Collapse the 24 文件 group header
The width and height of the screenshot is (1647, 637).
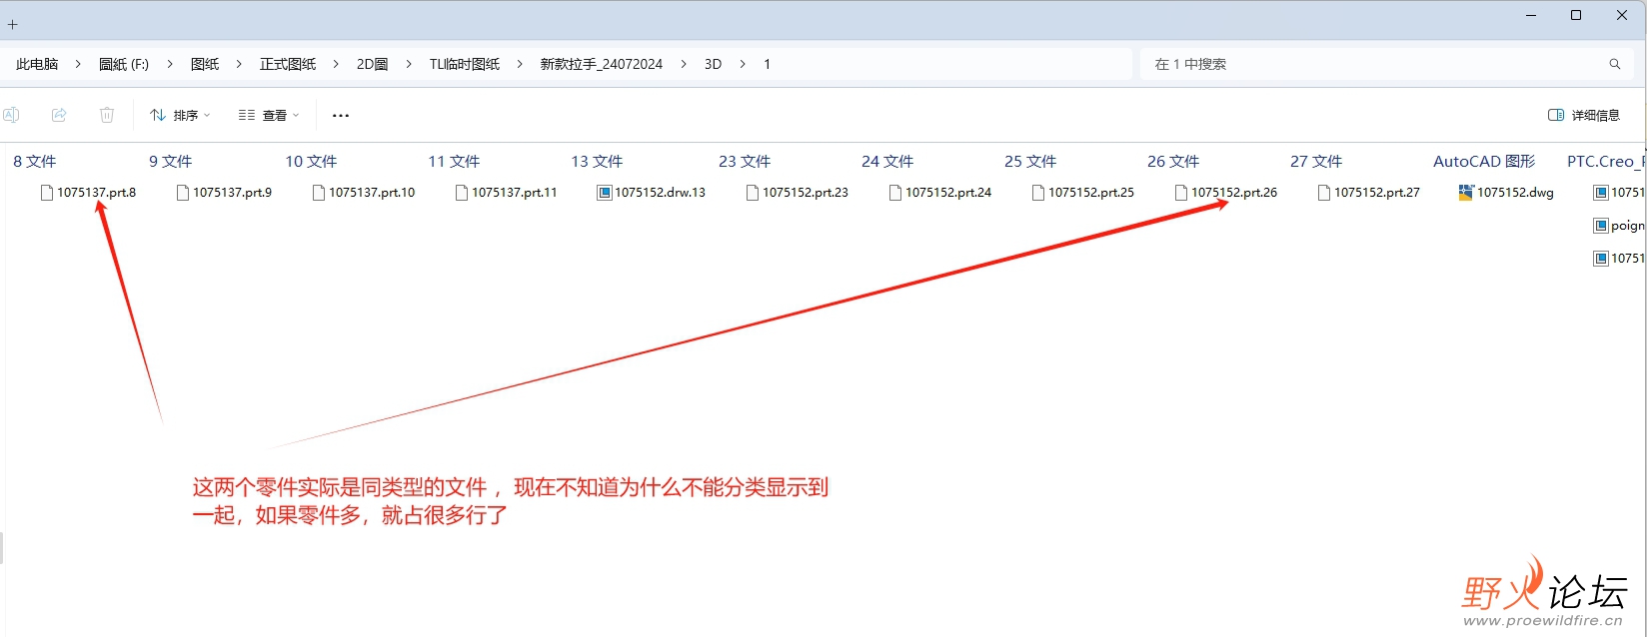tap(887, 161)
